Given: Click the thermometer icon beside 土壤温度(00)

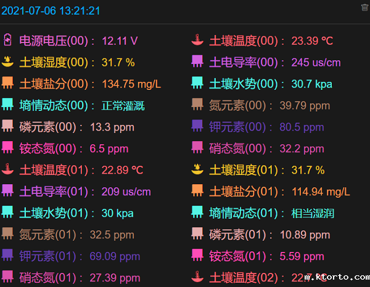Looking at the screenshot, I should pos(197,41).
